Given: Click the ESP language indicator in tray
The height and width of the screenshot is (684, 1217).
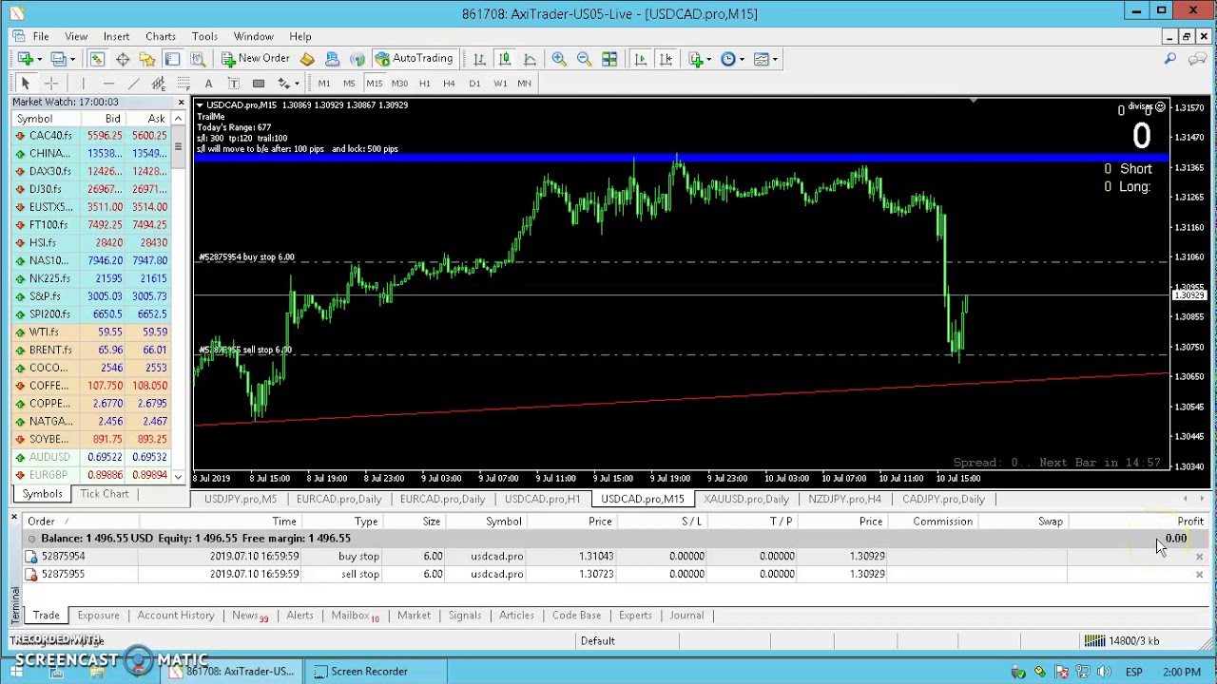Looking at the screenshot, I should [x=1133, y=672].
